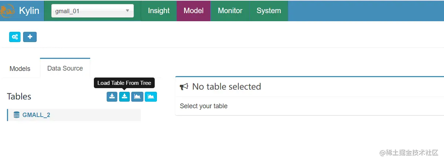Open the gmall_01 project dropdown
This screenshot has width=444, height=162.
coord(92,11)
